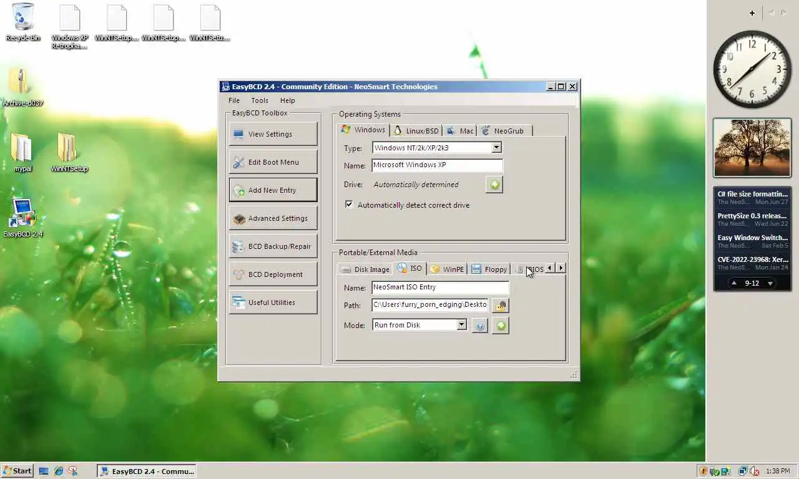This screenshot has height=479, width=799.
Task: Select the mypal desktop folder
Action: coord(22,152)
